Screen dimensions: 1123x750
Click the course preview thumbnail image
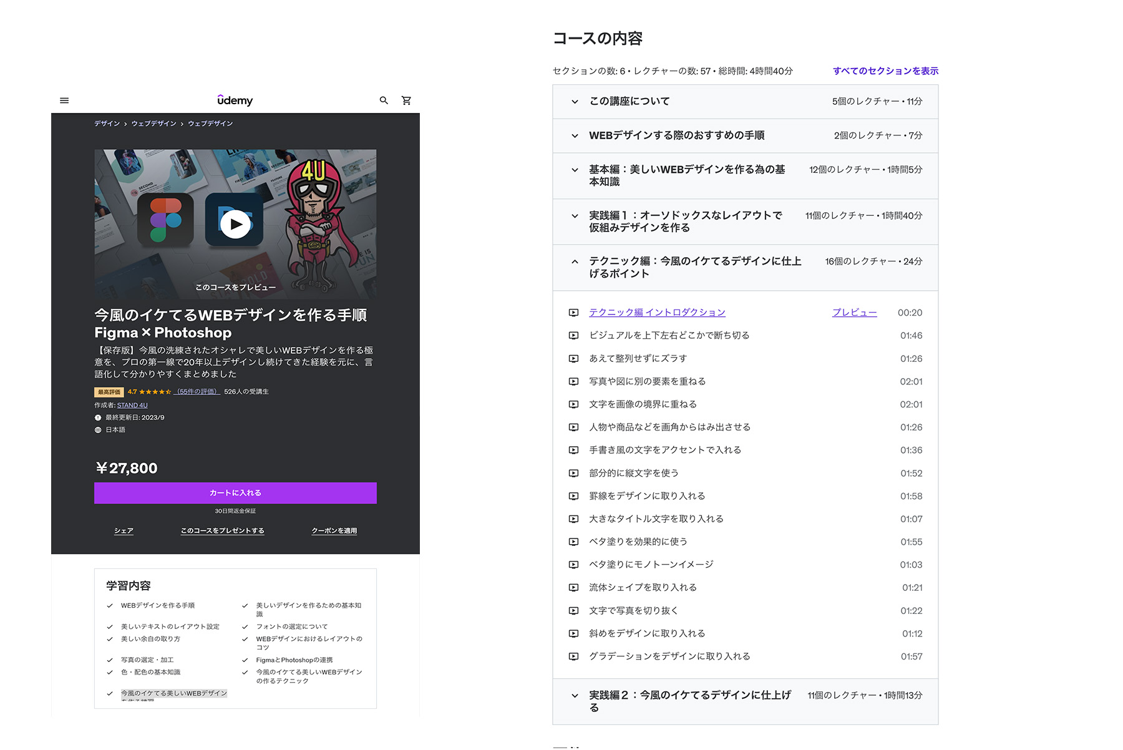[235, 224]
